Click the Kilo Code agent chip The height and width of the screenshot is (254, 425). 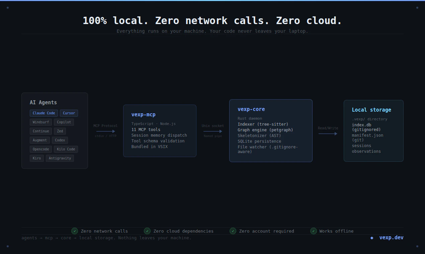tap(66, 149)
